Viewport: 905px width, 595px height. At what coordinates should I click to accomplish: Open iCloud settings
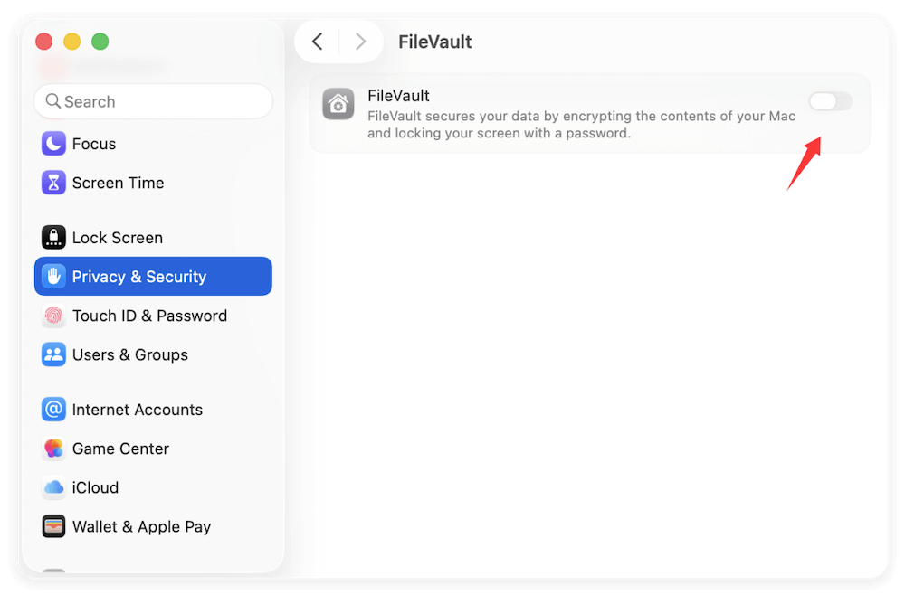tap(94, 487)
